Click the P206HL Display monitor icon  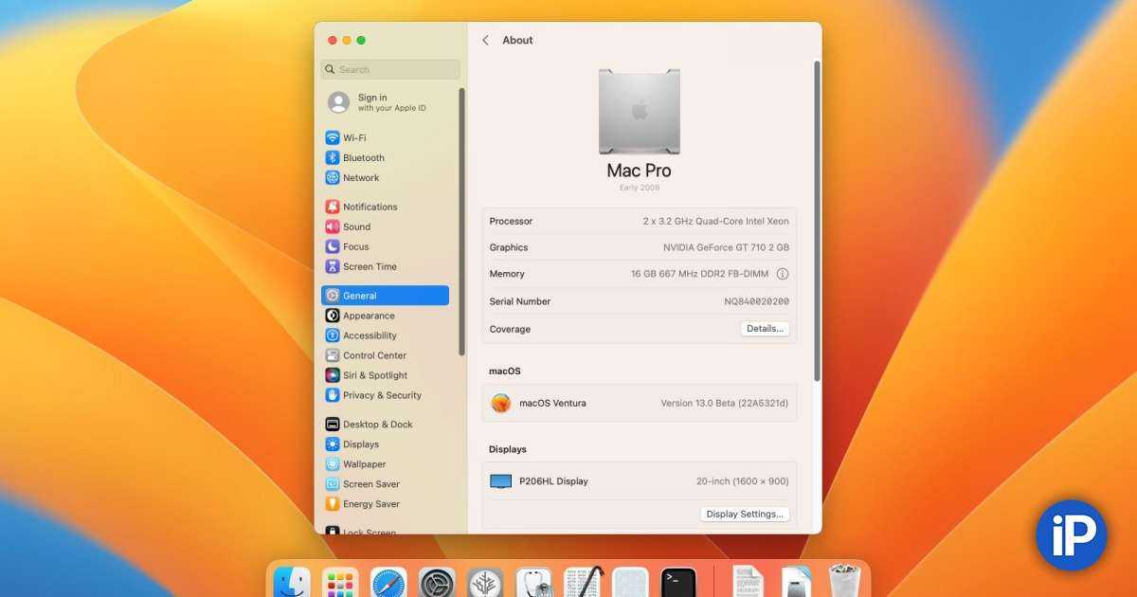500,481
